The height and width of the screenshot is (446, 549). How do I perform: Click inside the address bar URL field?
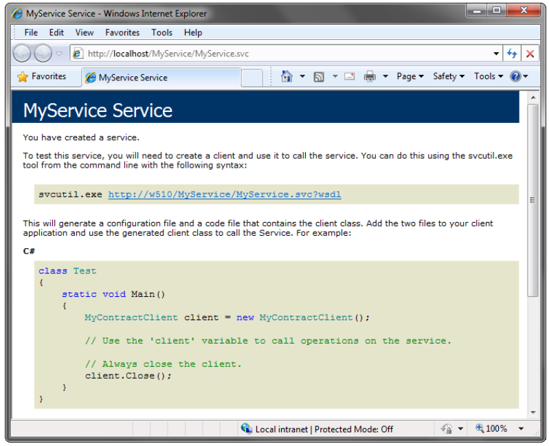pos(275,54)
